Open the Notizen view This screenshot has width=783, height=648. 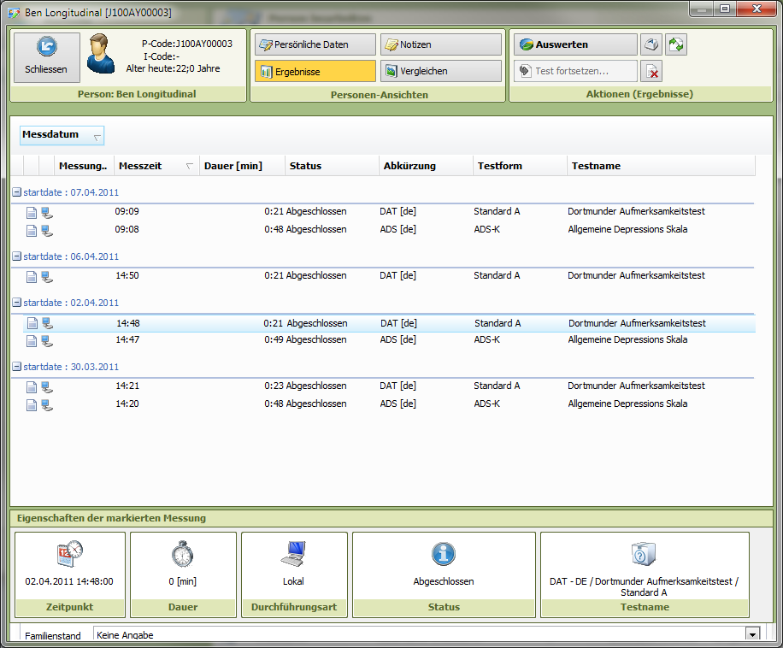point(440,44)
